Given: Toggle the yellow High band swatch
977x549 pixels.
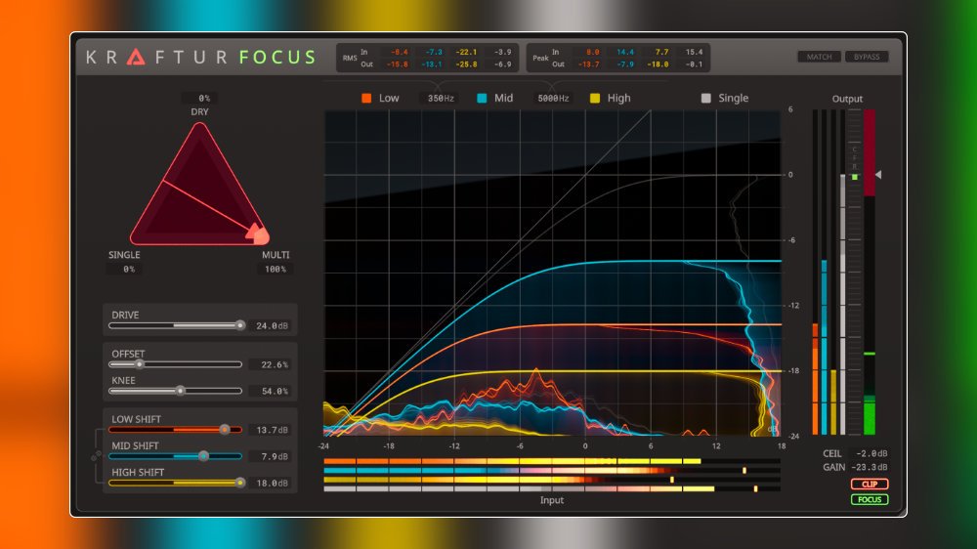Looking at the screenshot, I should click(x=595, y=98).
